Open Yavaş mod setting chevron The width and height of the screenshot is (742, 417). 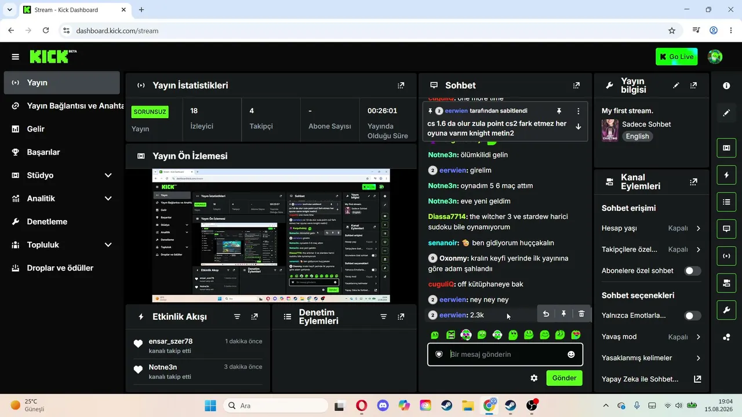[x=698, y=337]
